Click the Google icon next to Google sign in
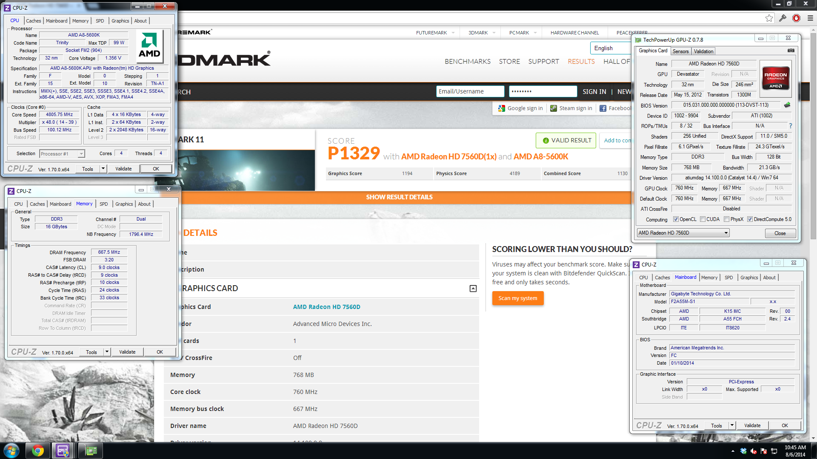 [x=502, y=108]
